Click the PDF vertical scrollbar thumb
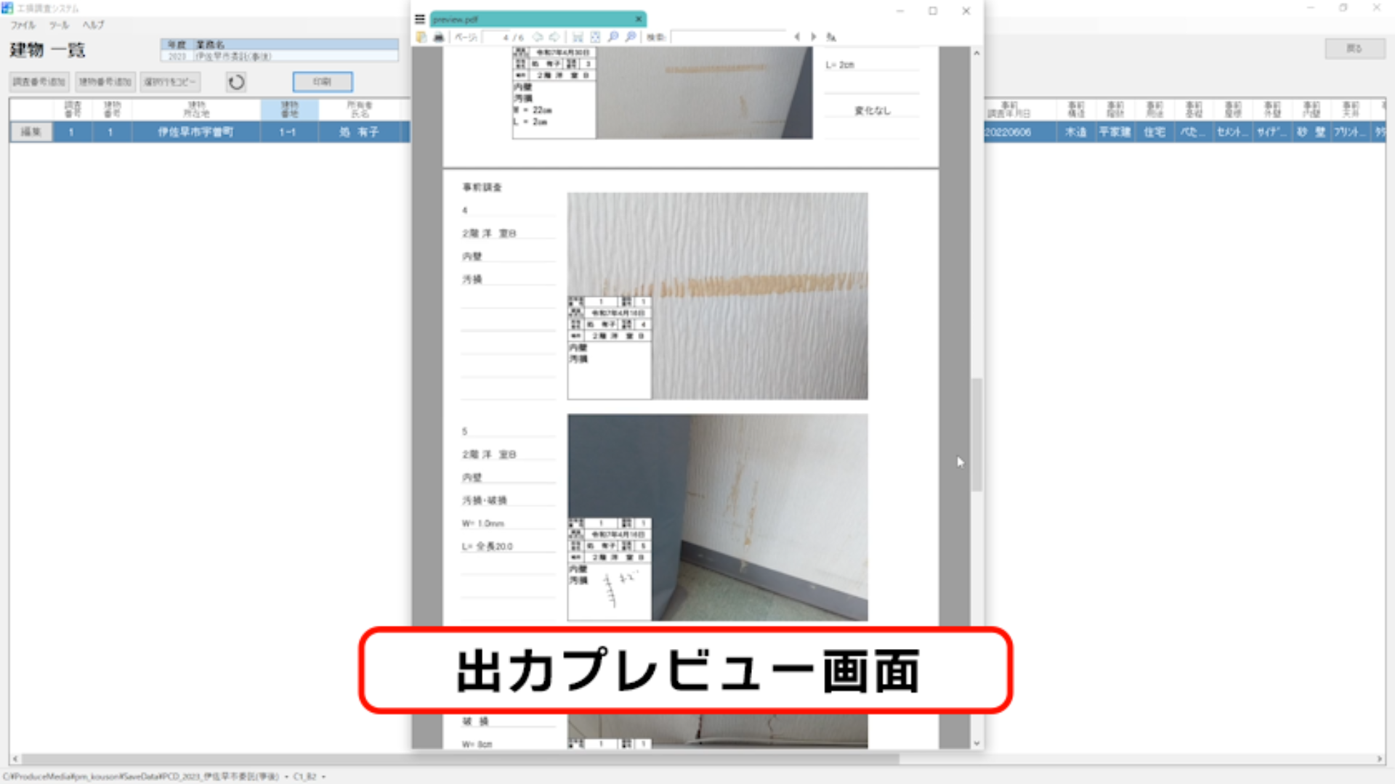Image resolution: width=1395 pixels, height=784 pixels. [x=977, y=434]
